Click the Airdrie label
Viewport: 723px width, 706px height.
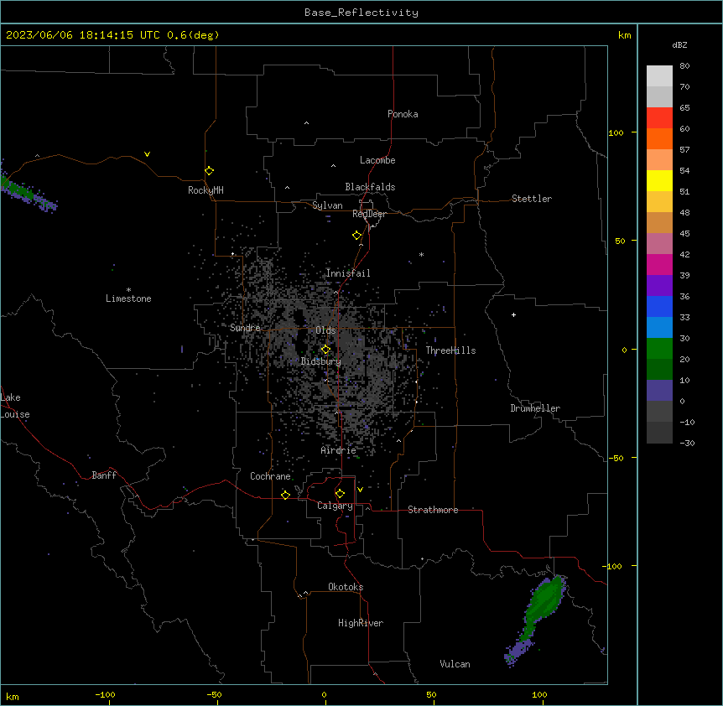[x=339, y=450]
